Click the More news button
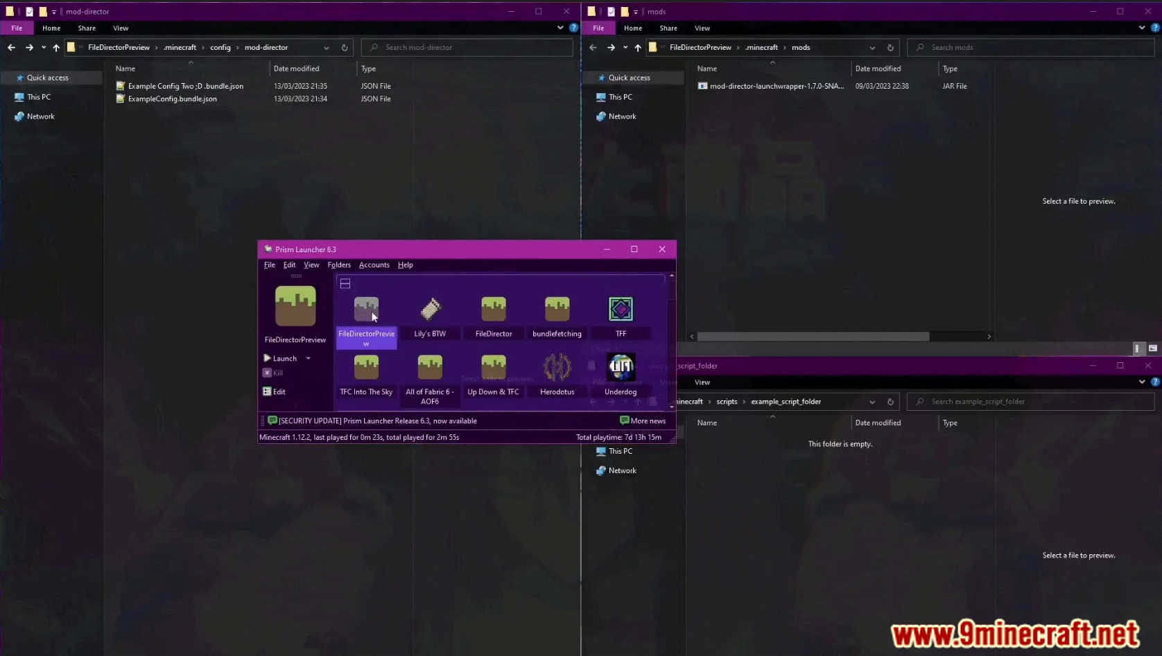1162x656 pixels. (x=643, y=420)
